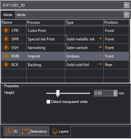
Task: Increase Height value with up stepper
Action: click(x=115, y=92)
